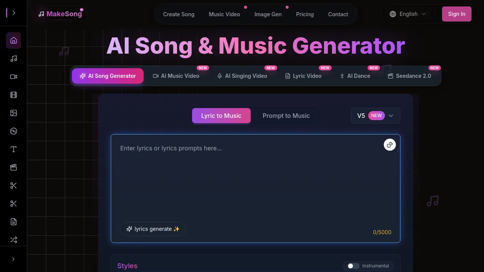This screenshot has width=484, height=272.
Task: Open the document file sidebar icon
Action: coord(13,222)
